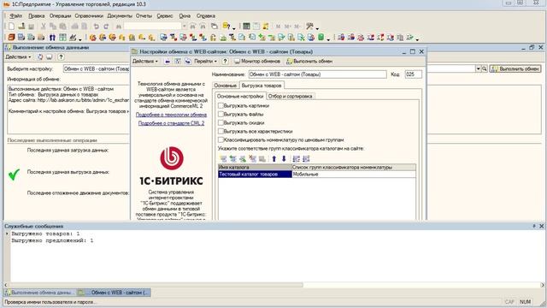Expand dropdown arrow of 'Выберите настройку' combo
This screenshot has width=547, height=308.
(x=479, y=68)
